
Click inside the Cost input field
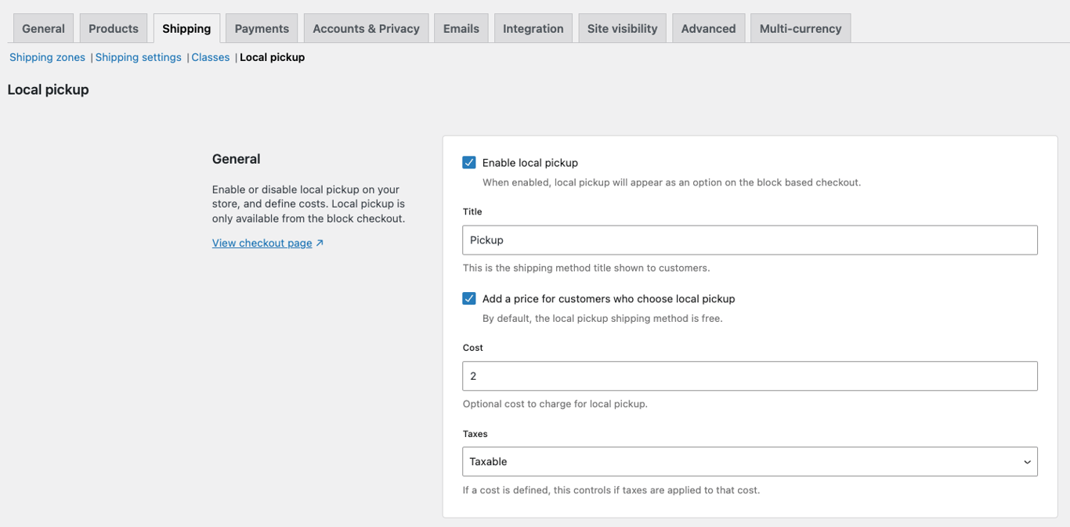point(750,376)
